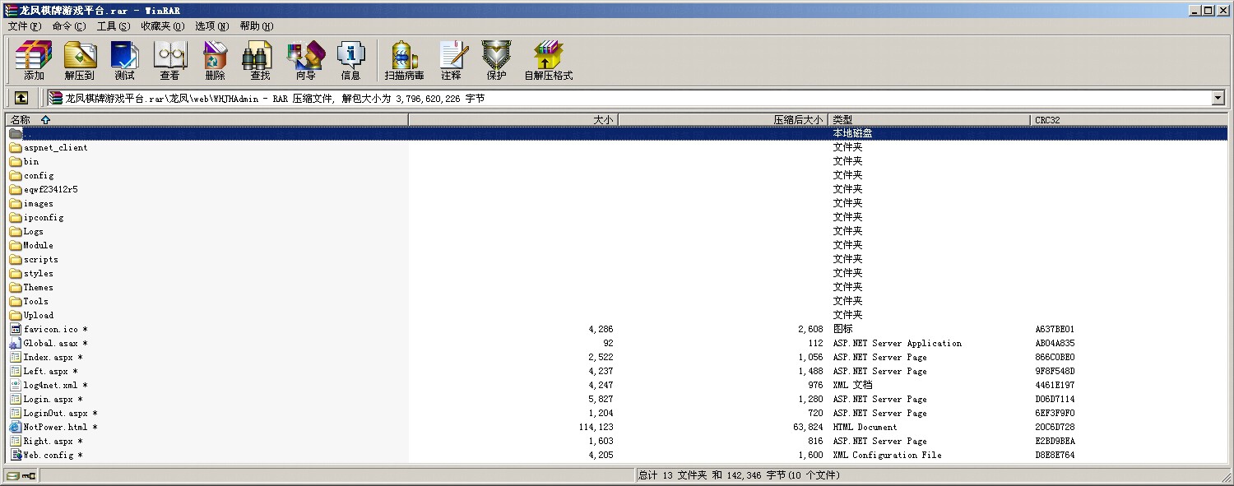The width and height of the screenshot is (1234, 486).
Task: Run the Test (测试) archive tool
Action: [x=124, y=60]
